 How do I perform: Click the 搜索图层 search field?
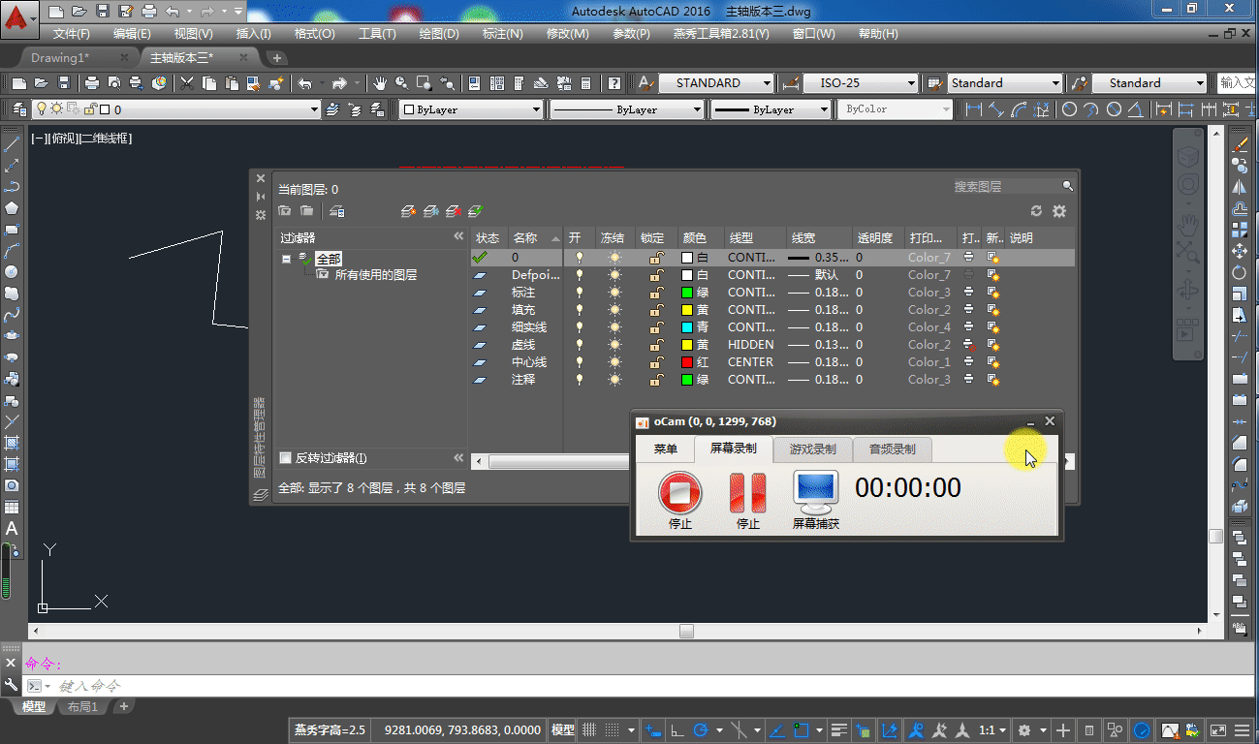pos(1012,186)
